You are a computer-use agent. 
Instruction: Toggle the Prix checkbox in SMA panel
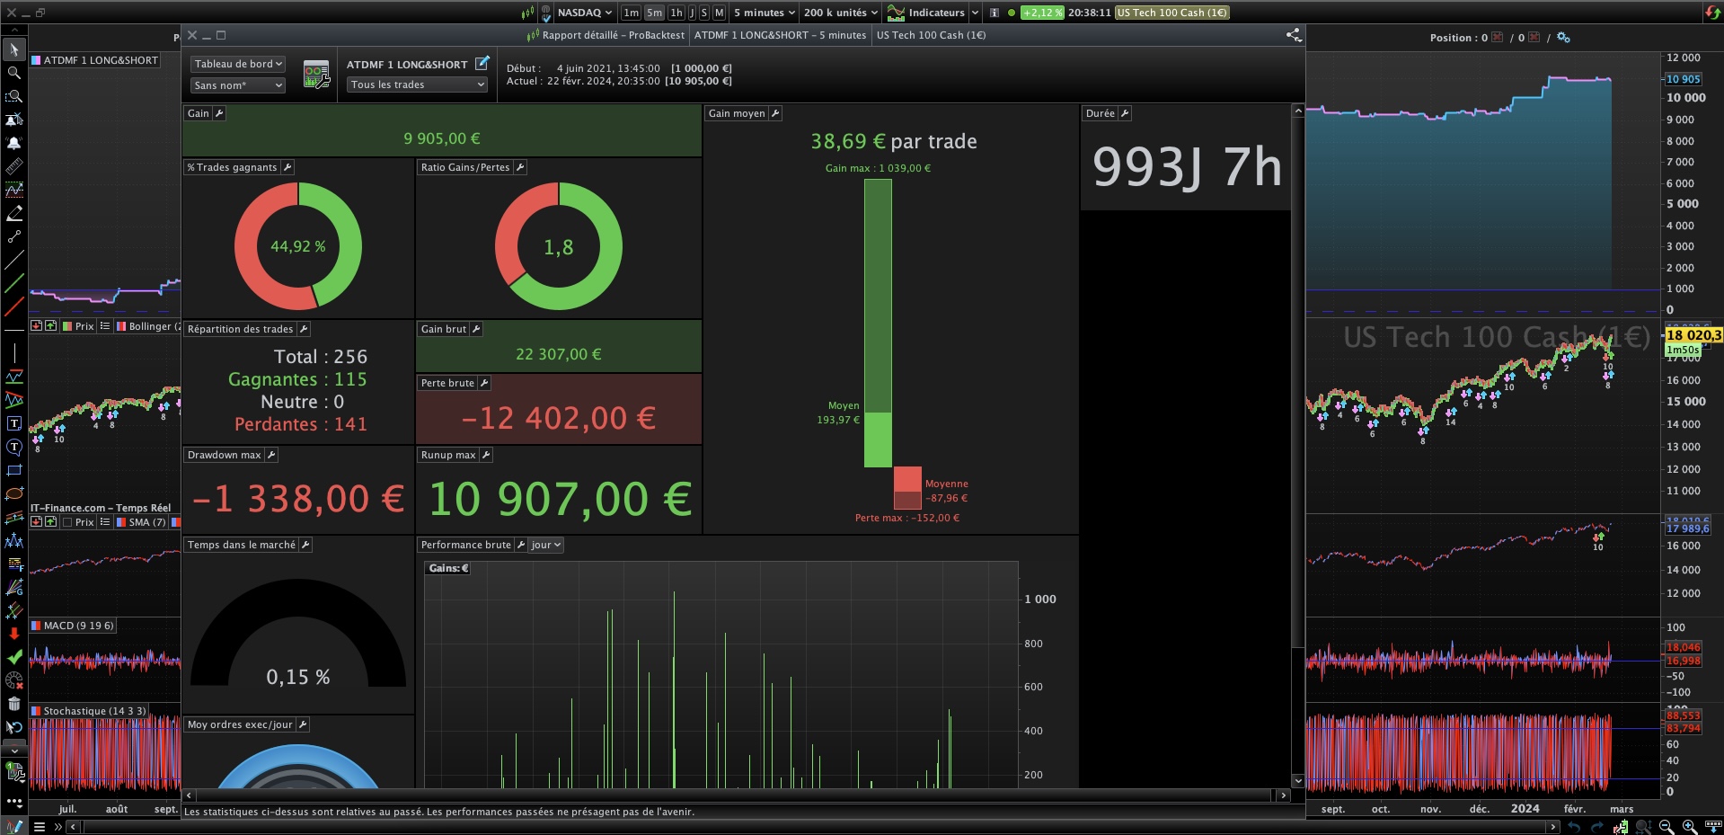tap(67, 522)
